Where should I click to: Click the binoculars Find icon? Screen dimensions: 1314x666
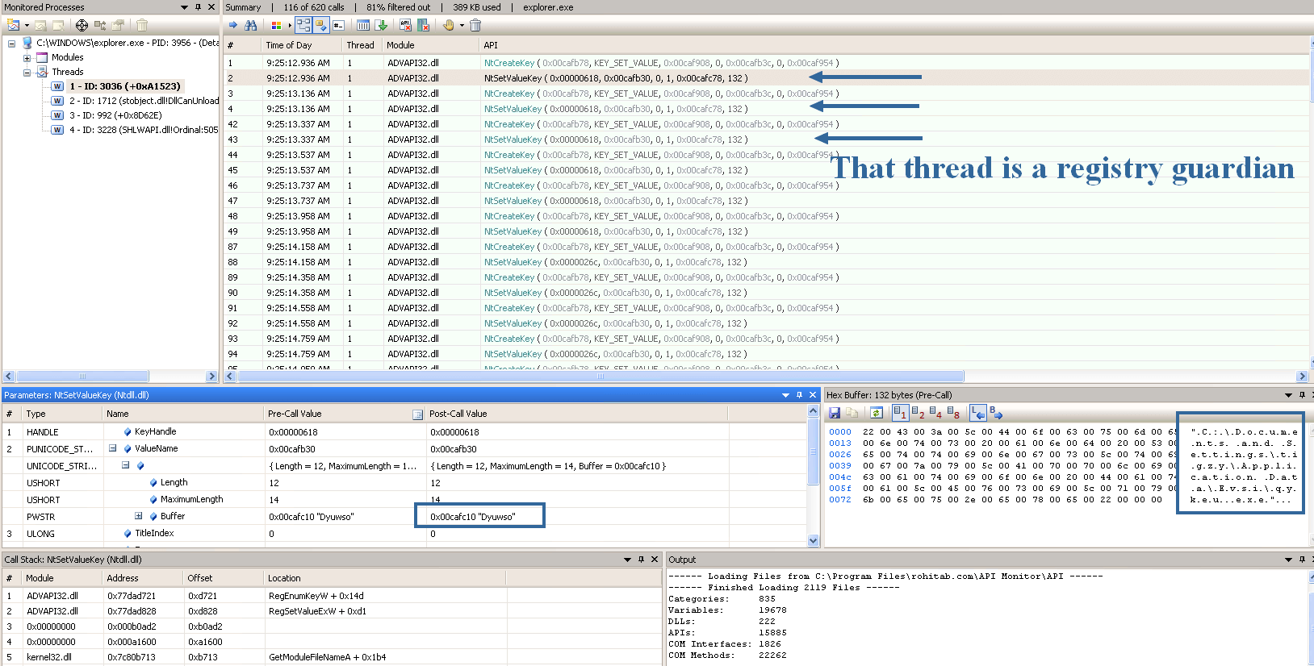pyautogui.click(x=251, y=25)
